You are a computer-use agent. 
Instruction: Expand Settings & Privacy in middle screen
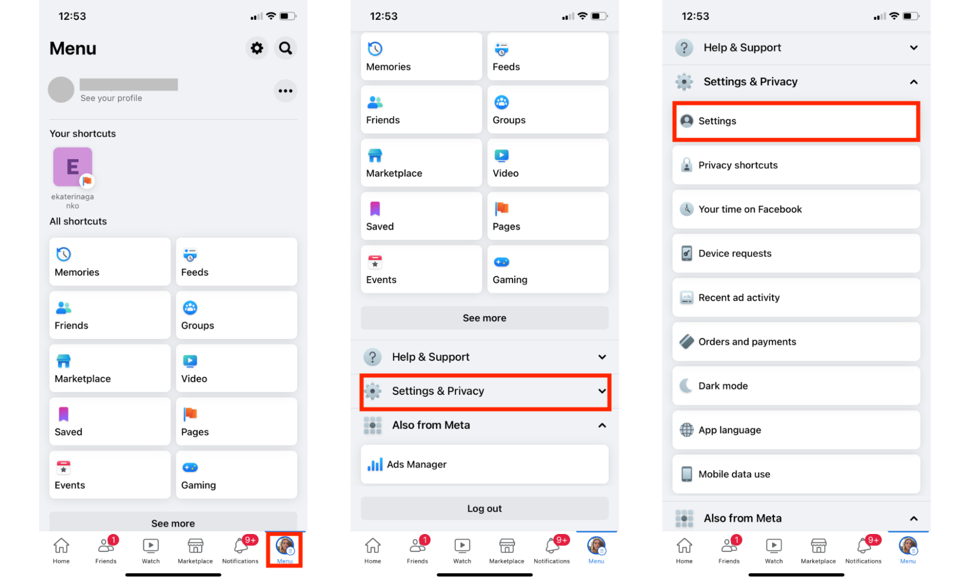coord(485,391)
